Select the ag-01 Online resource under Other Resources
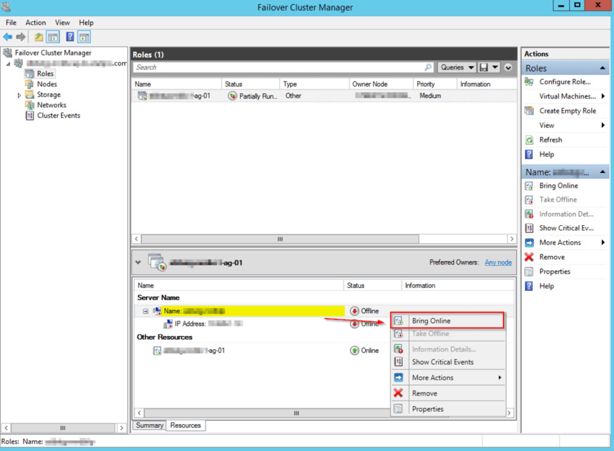The image size is (614, 451). point(189,350)
